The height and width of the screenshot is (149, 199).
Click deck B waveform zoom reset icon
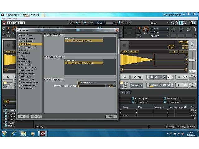click(x=187, y=60)
